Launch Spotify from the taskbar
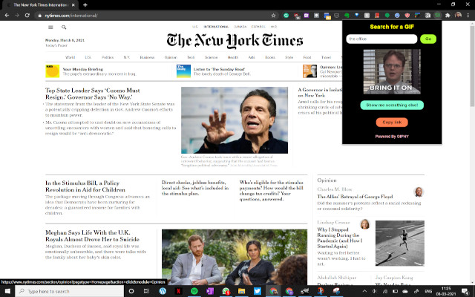Viewport: 475px width, 297px height. pos(194,291)
